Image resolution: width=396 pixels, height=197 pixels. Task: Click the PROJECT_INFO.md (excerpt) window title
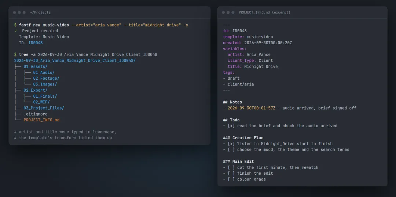tap(264, 12)
